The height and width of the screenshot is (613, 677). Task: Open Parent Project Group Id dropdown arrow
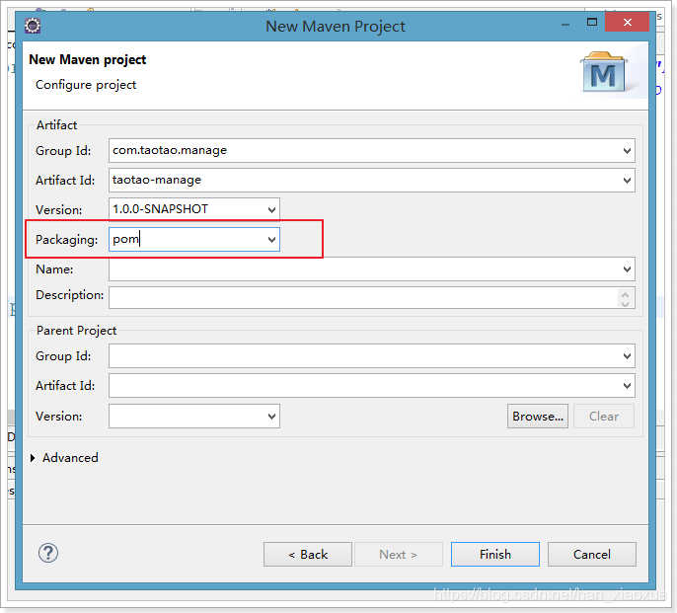pyautogui.click(x=627, y=356)
